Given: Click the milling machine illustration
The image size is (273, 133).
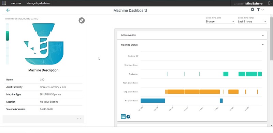Looking at the screenshot, I should point(44,44).
